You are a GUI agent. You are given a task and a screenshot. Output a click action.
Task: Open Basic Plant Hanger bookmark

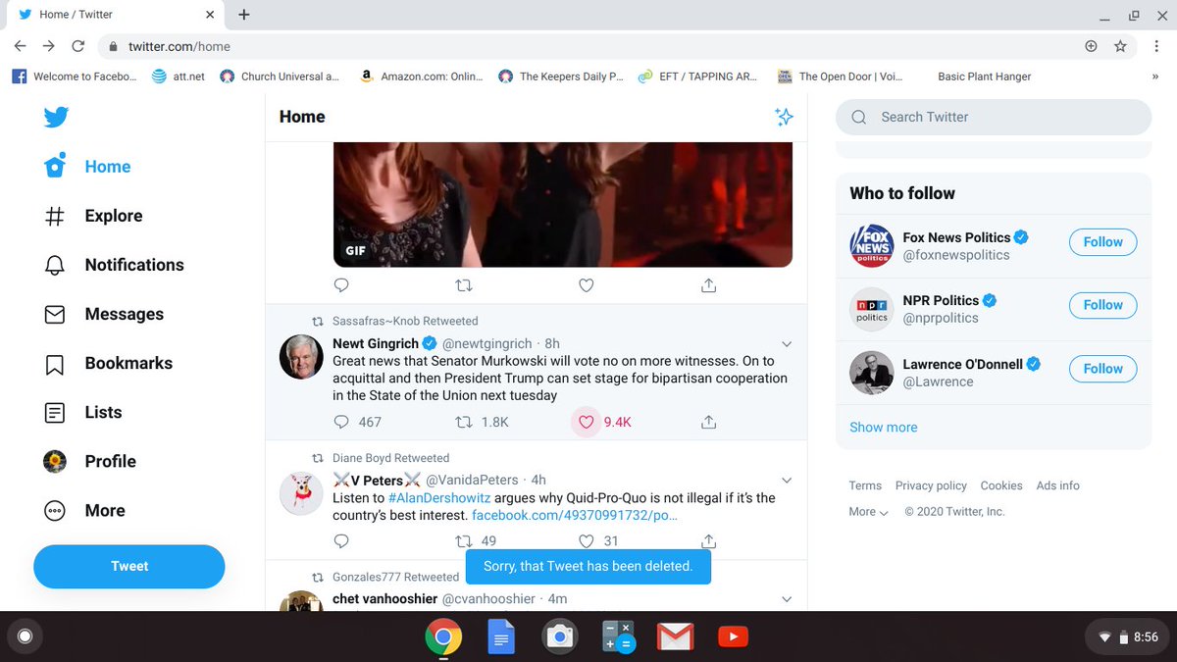[984, 76]
